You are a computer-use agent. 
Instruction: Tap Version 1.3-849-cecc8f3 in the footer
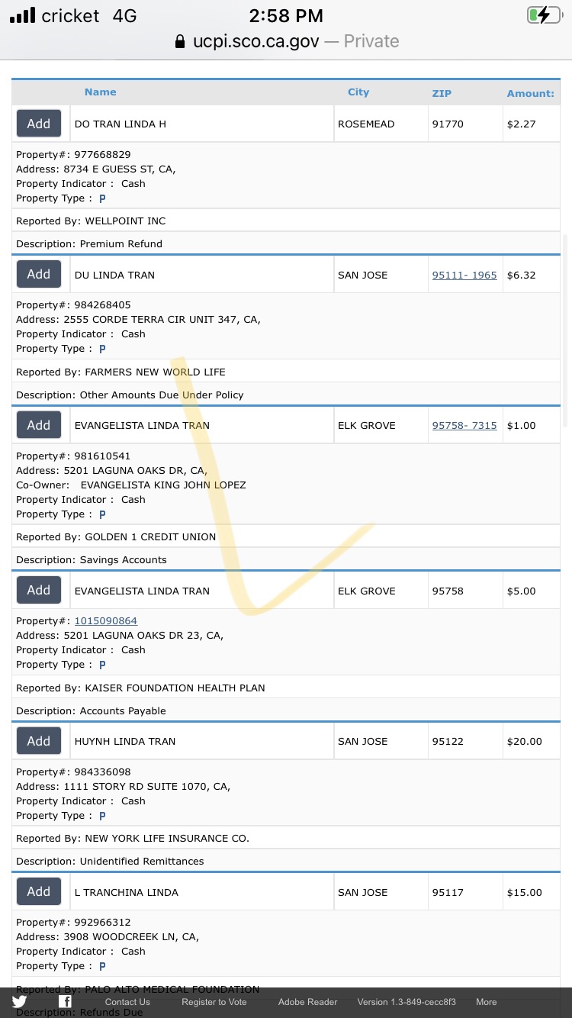click(x=407, y=1002)
